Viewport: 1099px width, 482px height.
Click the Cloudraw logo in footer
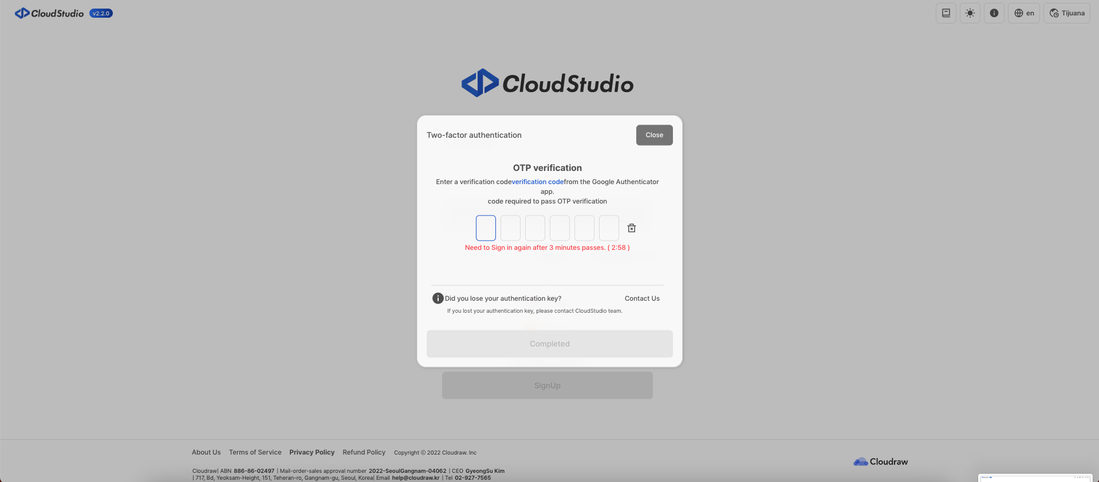click(x=880, y=461)
